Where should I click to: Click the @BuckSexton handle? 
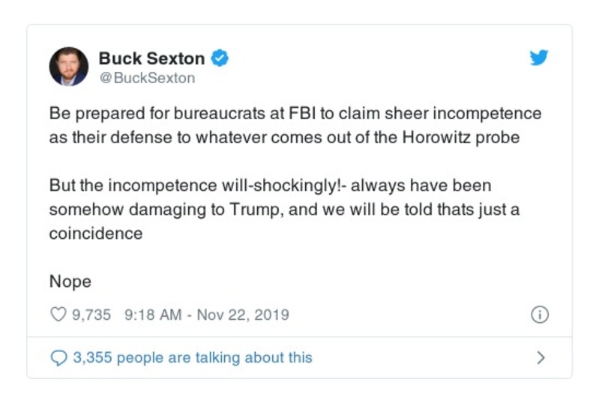[x=146, y=77]
